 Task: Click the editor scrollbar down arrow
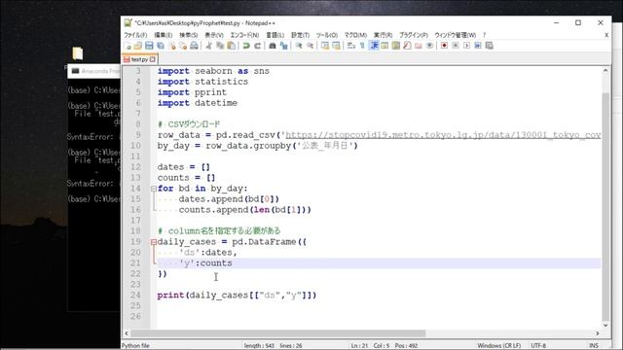click(605, 326)
